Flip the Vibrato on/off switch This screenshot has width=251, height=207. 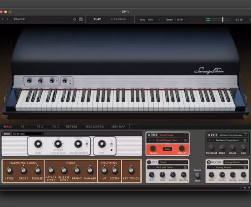click(x=87, y=144)
